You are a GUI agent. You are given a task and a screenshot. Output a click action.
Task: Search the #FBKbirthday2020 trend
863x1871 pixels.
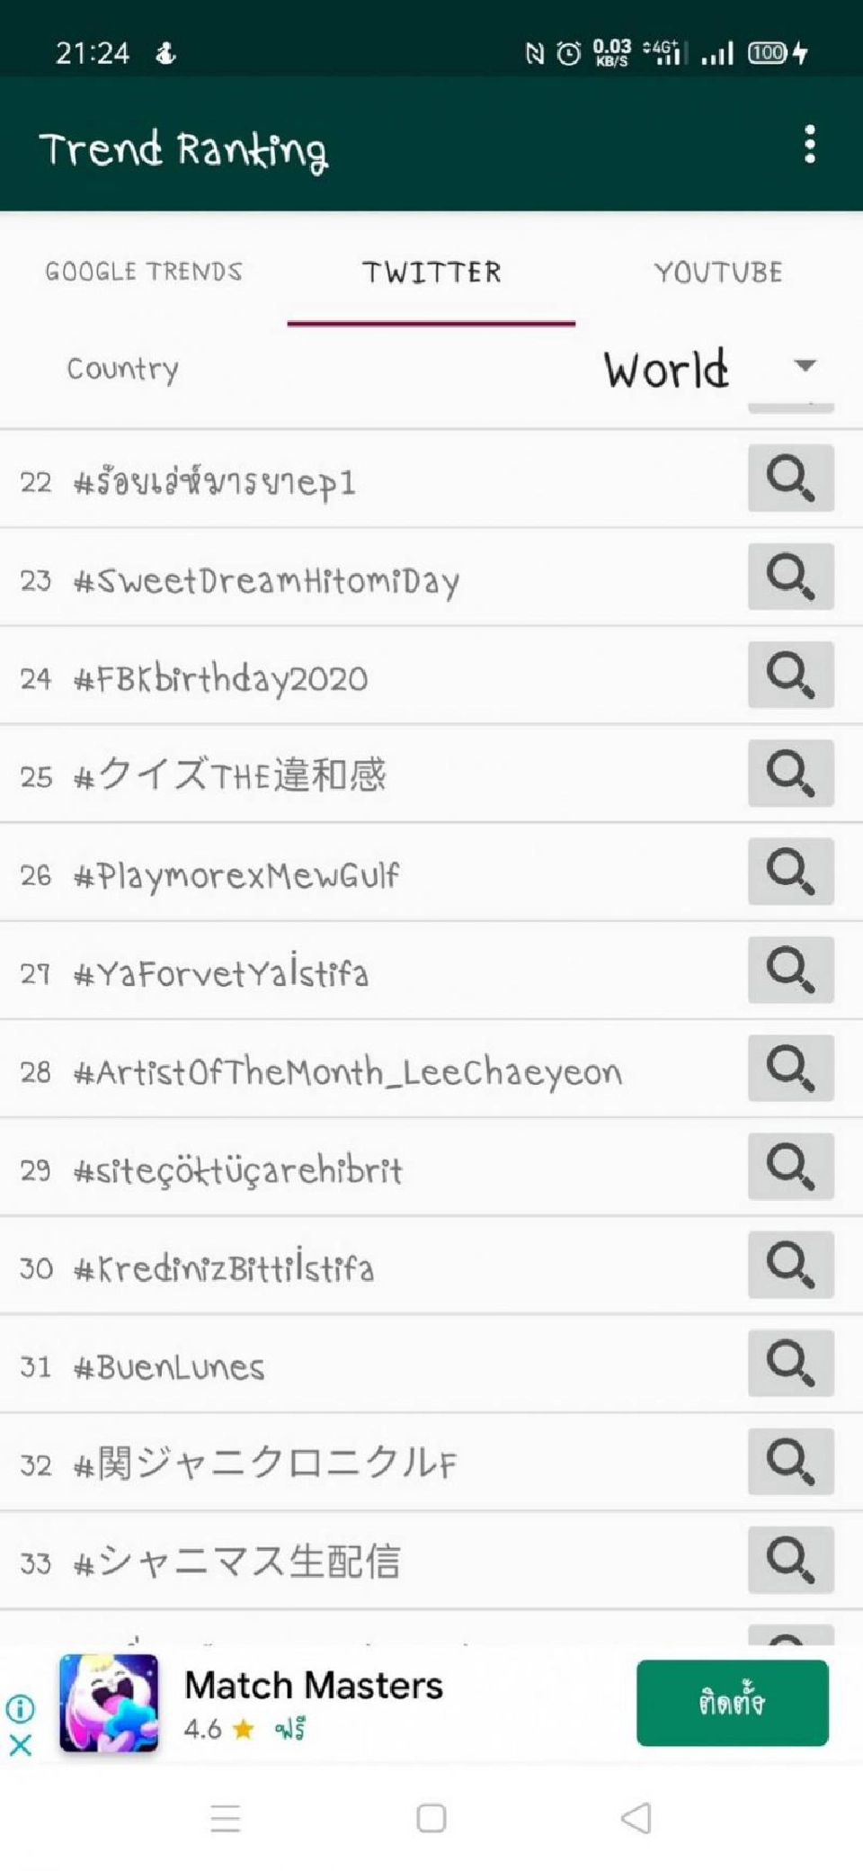(790, 675)
